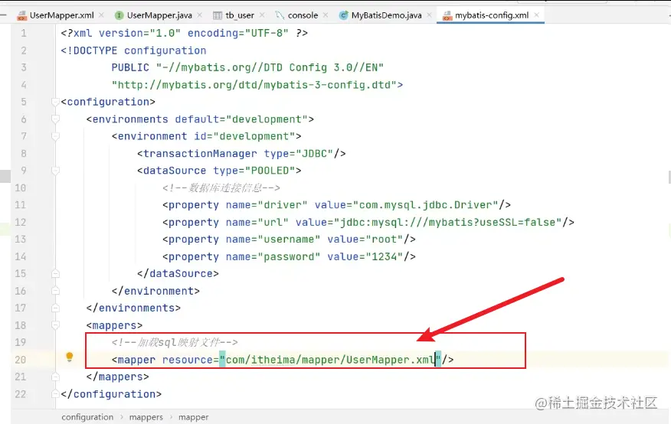Click the dataSource type "POOLED" text
The height and width of the screenshot is (424, 671).
coord(270,171)
